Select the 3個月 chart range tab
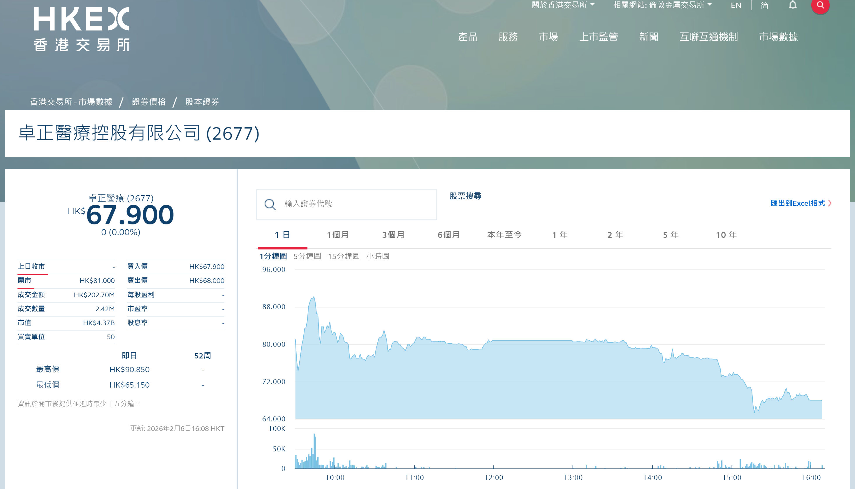 coord(393,235)
